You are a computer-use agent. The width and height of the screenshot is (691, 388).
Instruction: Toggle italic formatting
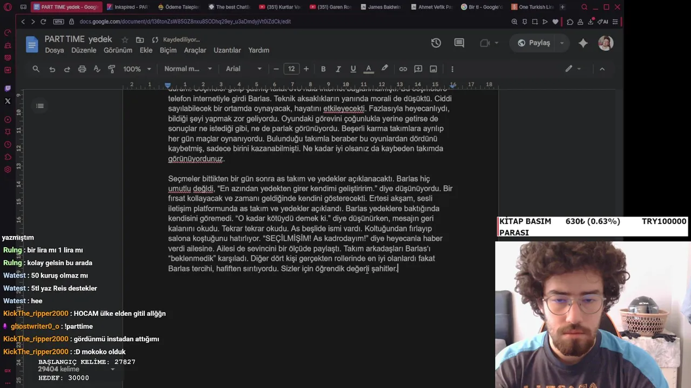338,69
